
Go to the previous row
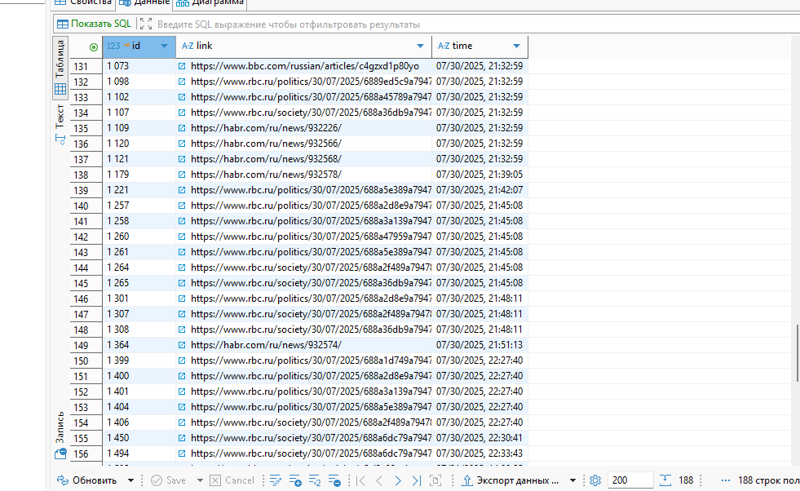pos(379,480)
